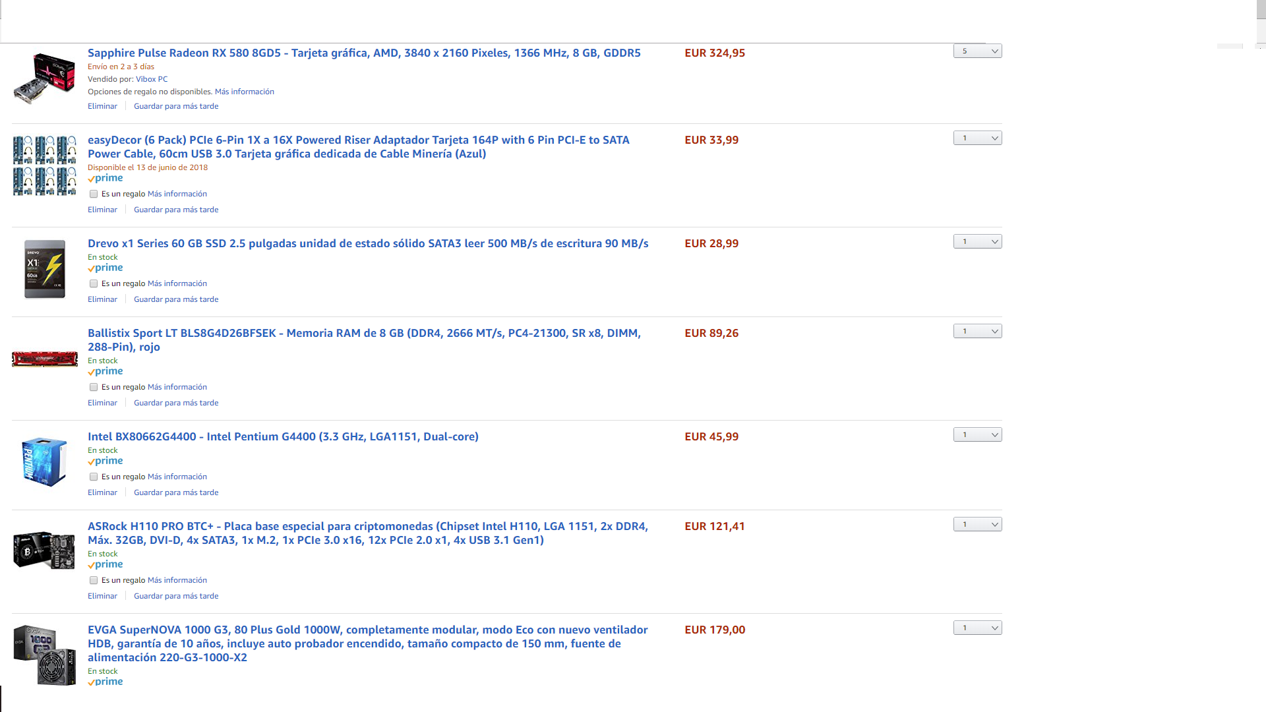Open quantity dropdown for Sapphire RX 580
This screenshot has width=1266, height=712.
977,51
